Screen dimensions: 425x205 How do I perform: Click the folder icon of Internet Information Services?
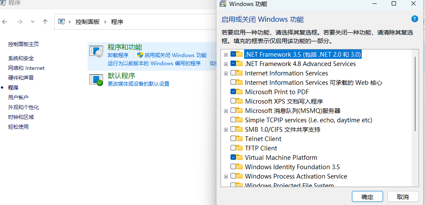239,73
